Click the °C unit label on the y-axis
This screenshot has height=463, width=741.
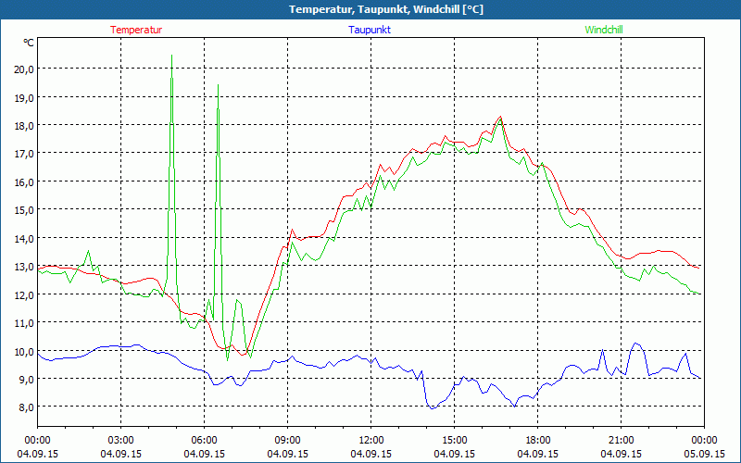tap(29, 43)
